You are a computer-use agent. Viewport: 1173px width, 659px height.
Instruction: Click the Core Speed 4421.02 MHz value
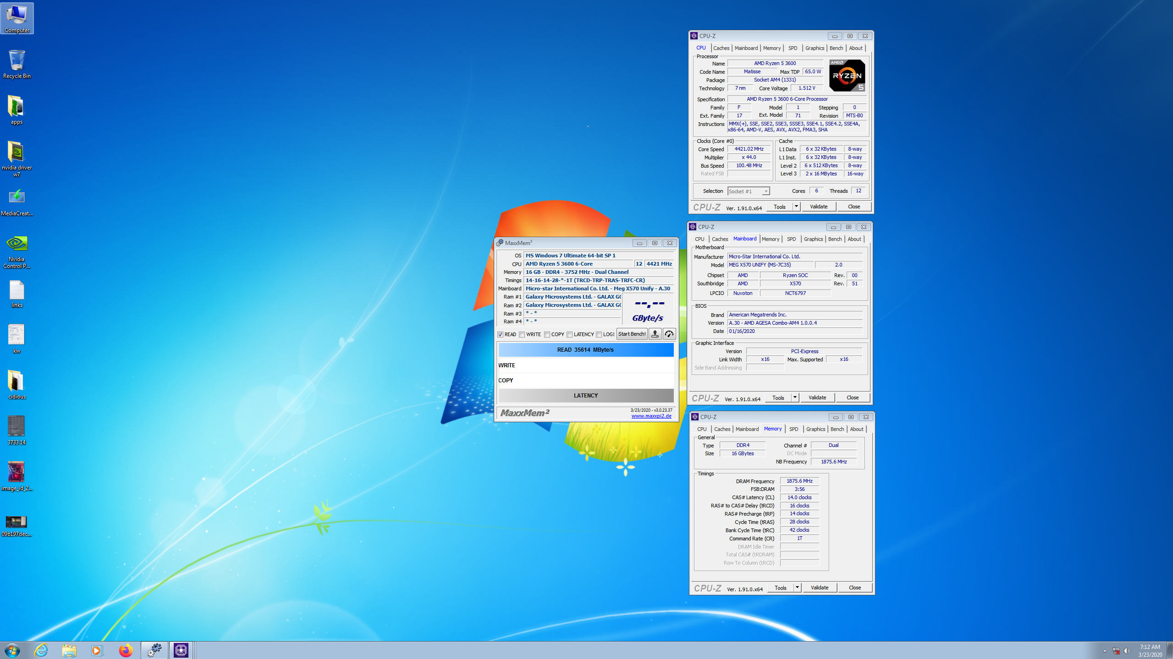(749, 149)
